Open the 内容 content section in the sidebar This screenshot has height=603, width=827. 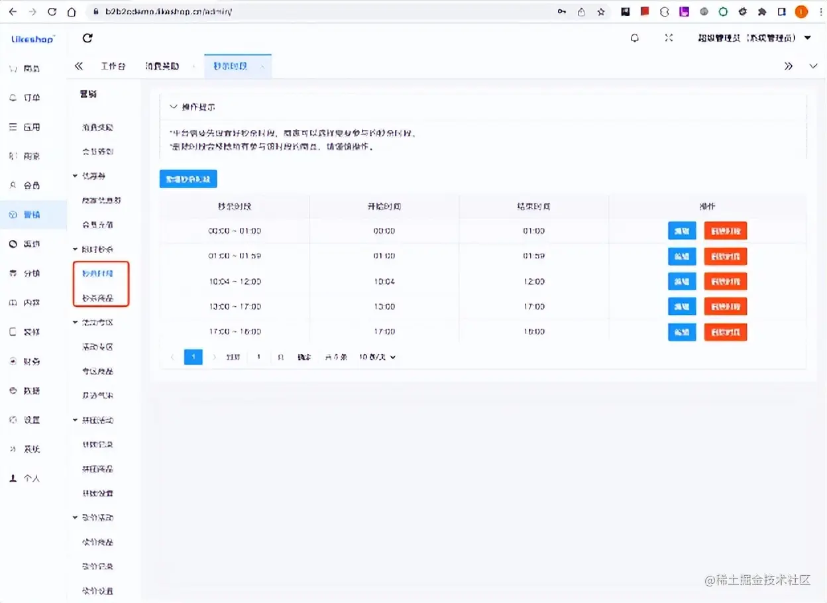point(25,302)
